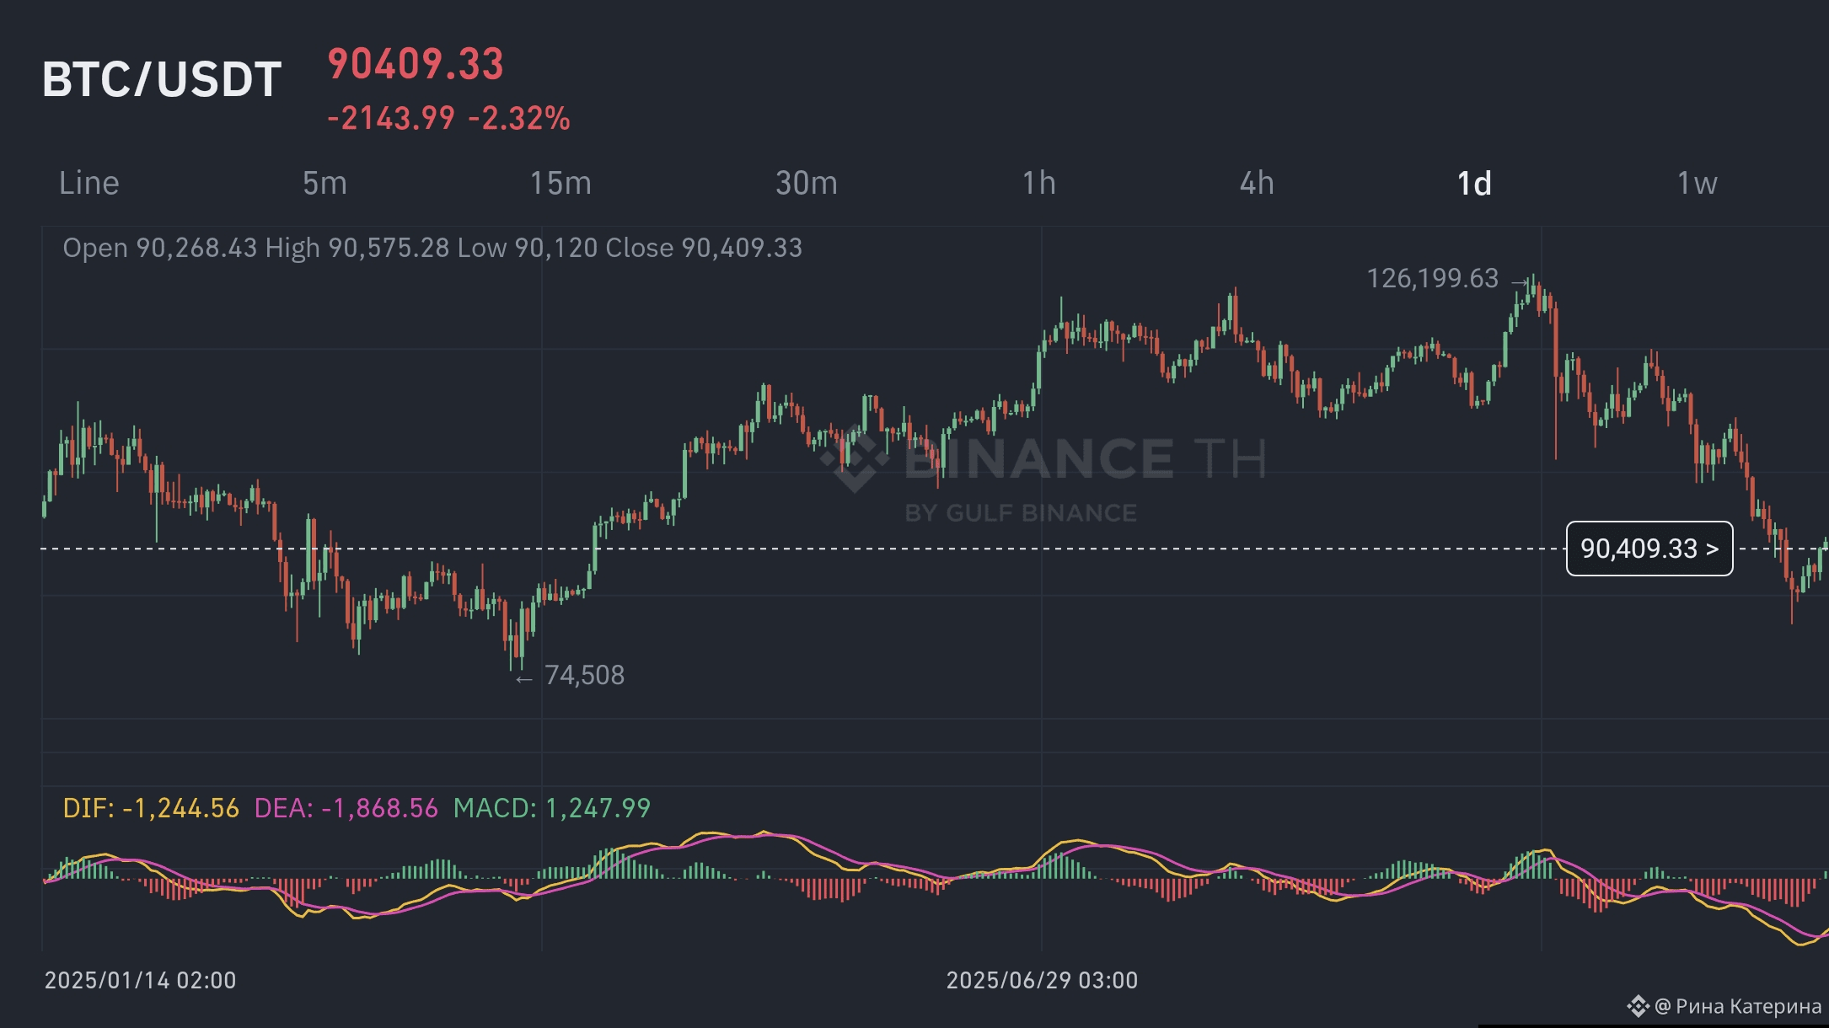
Task: Click the BTC/USDT pair title
Action: click(x=162, y=79)
